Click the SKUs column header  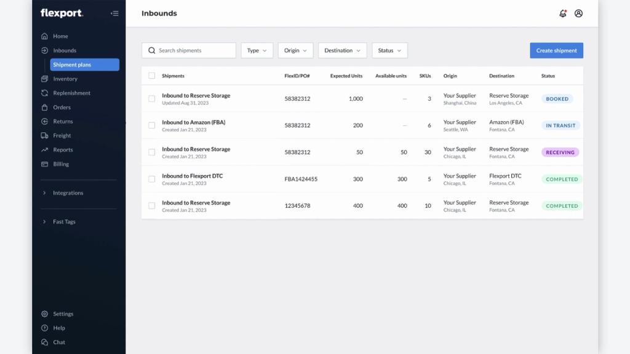(425, 76)
